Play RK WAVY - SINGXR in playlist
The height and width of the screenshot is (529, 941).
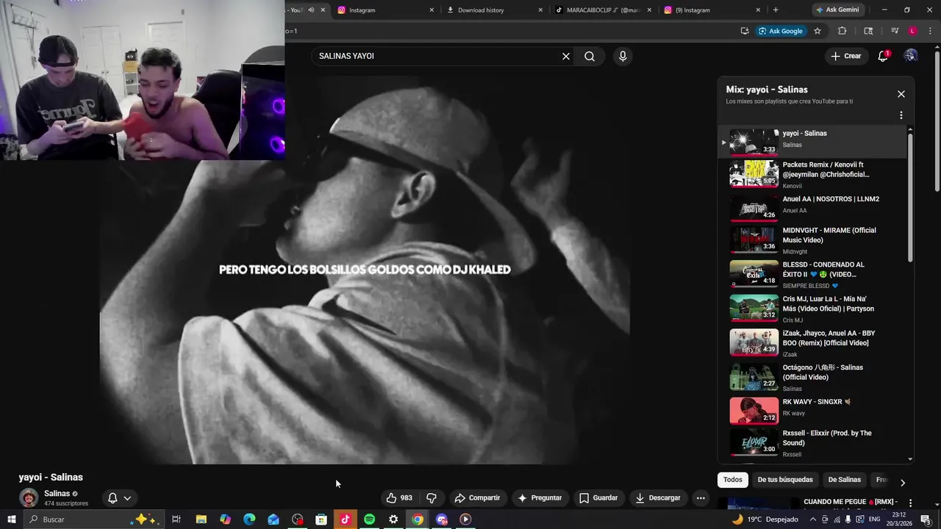pos(813,411)
